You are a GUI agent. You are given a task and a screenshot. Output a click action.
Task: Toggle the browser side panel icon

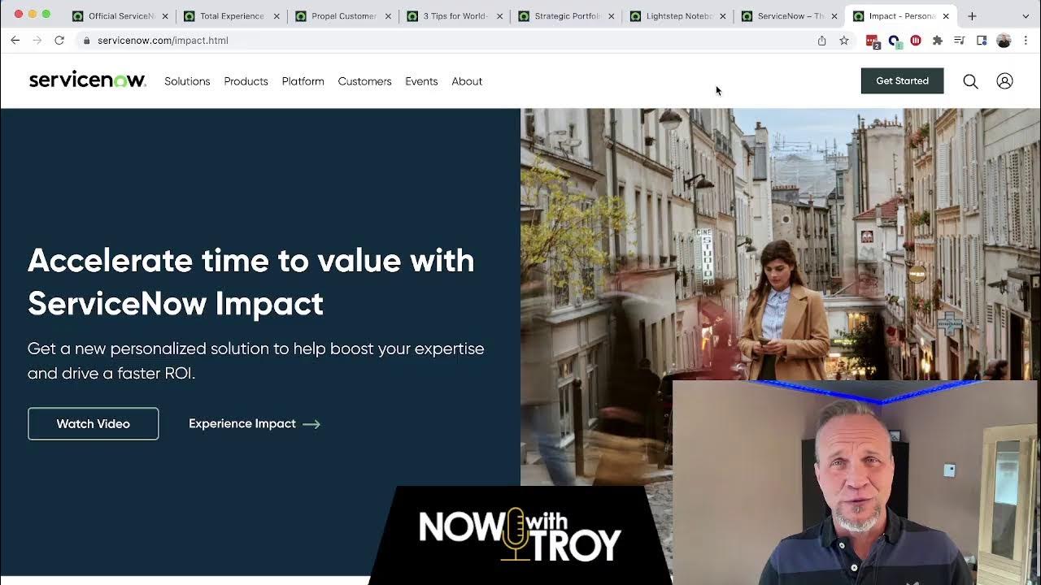point(982,41)
